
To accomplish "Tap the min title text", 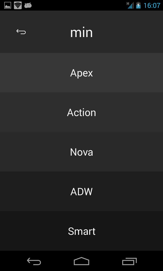I will click(x=81, y=33).
